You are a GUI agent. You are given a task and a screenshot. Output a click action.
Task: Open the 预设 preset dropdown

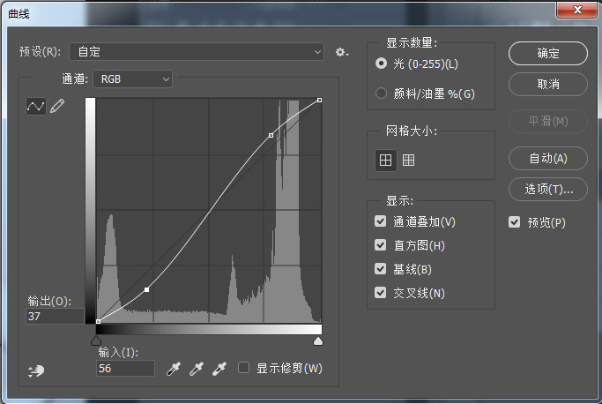click(197, 51)
